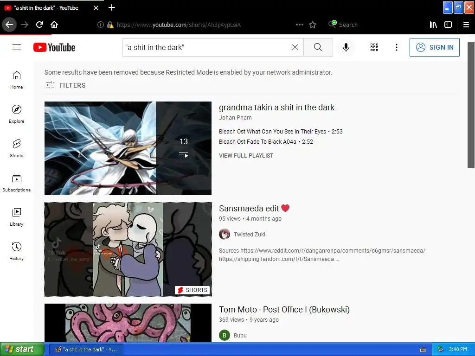Start voice search with microphone icon

(x=346, y=47)
